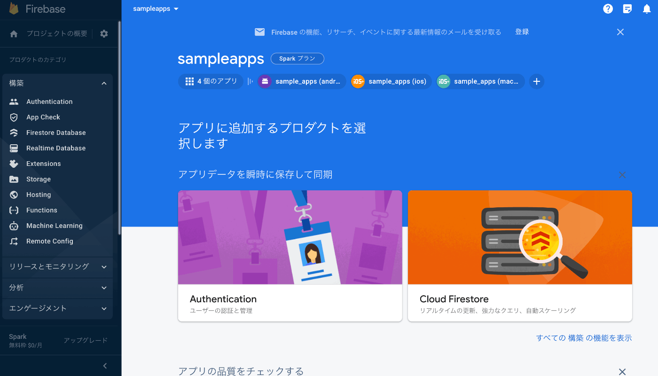Open the Authentication card illustration

point(290,237)
